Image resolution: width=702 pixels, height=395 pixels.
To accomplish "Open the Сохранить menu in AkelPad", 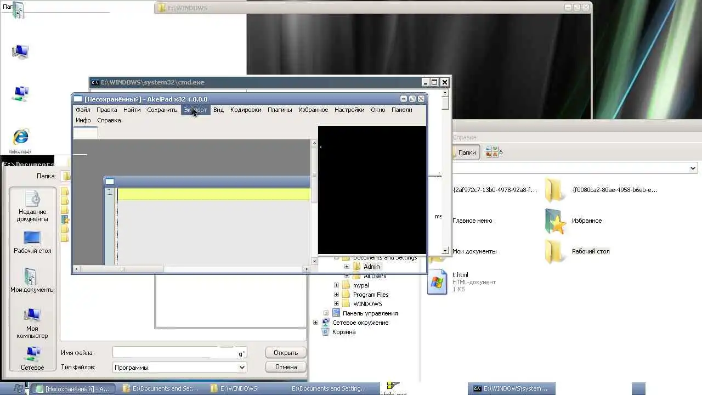I will 162,110.
